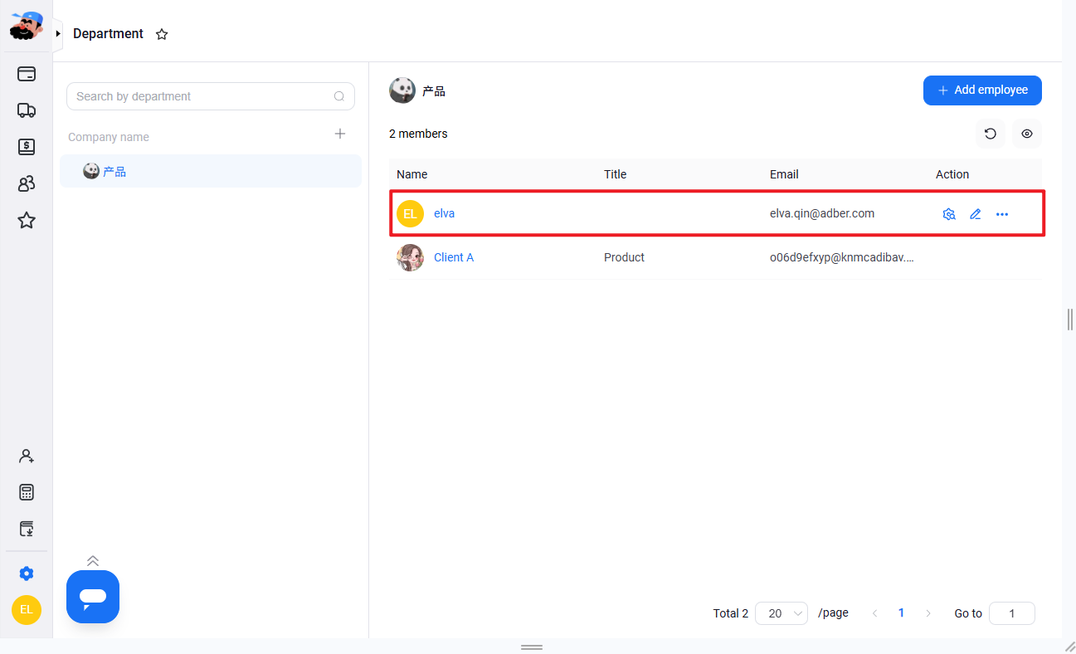The height and width of the screenshot is (654, 1076).
Task: Click the Product title cell for Client A
Action: pyautogui.click(x=624, y=257)
